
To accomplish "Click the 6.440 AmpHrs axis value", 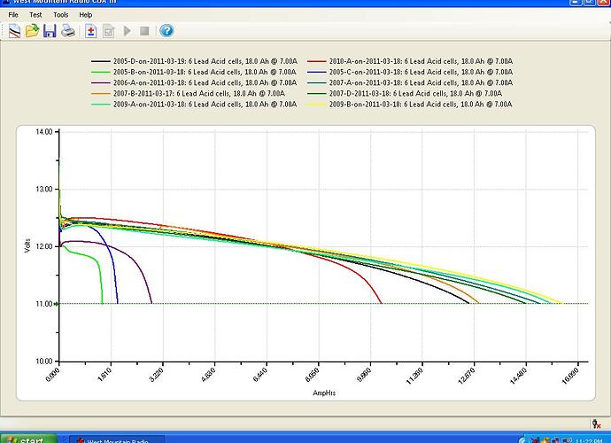I will pyautogui.click(x=260, y=375).
